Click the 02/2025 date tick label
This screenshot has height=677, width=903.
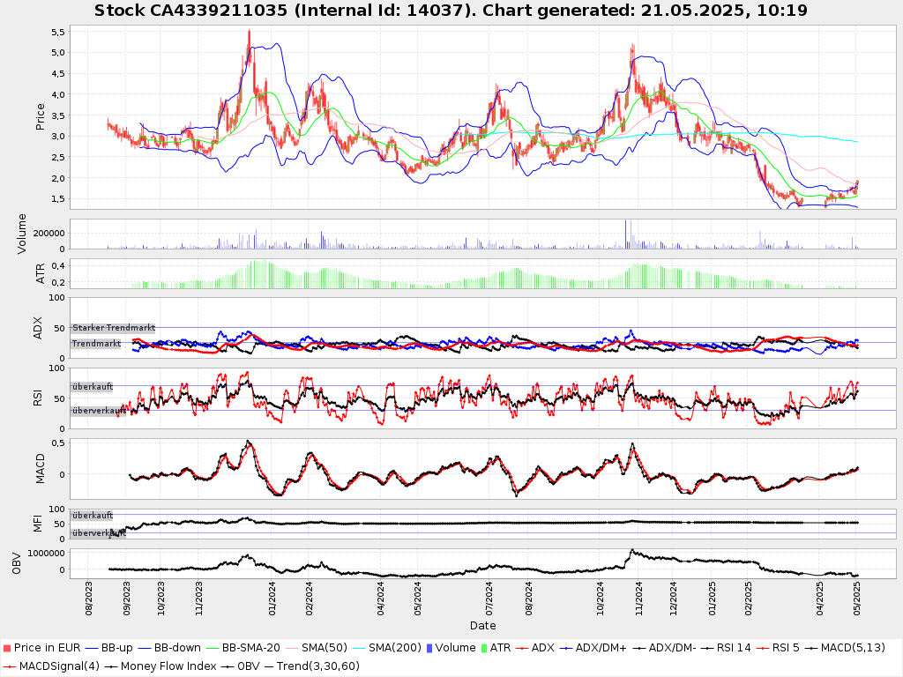(748, 599)
